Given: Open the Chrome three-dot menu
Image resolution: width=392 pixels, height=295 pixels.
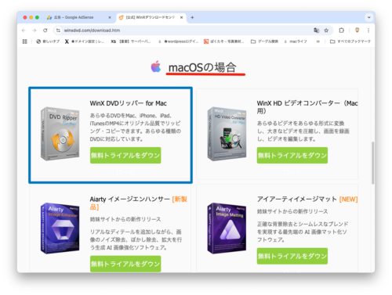Looking at the screenshot, I should pyautogui.click(x=368, y=31).
